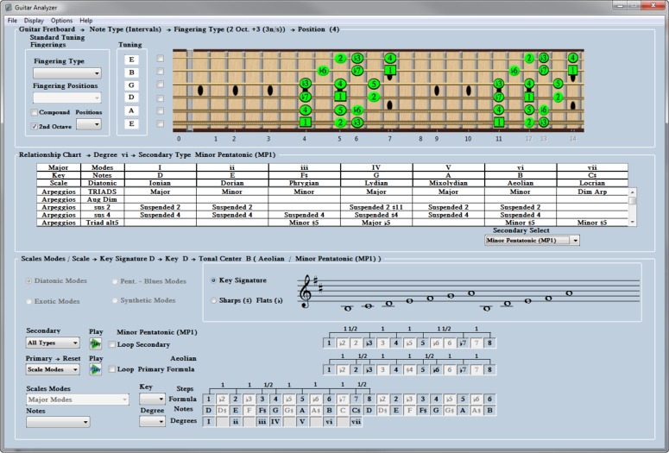Select the b3 marker on high E string, fret 6
This screenshot has width=669, height=453.
coord(357,58)
